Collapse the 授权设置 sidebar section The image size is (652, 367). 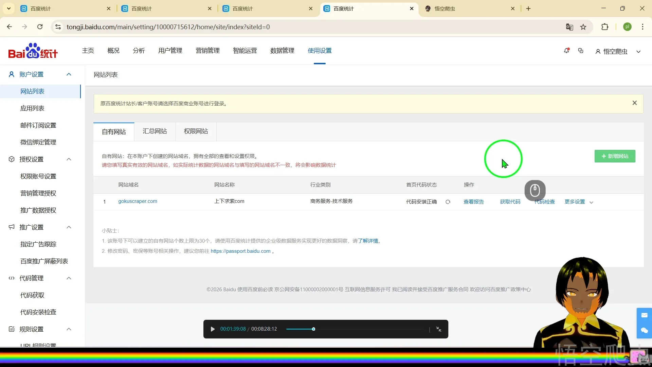point(69,159)
